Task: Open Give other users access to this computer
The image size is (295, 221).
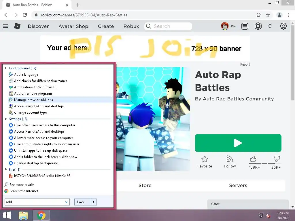Action: 45,125
